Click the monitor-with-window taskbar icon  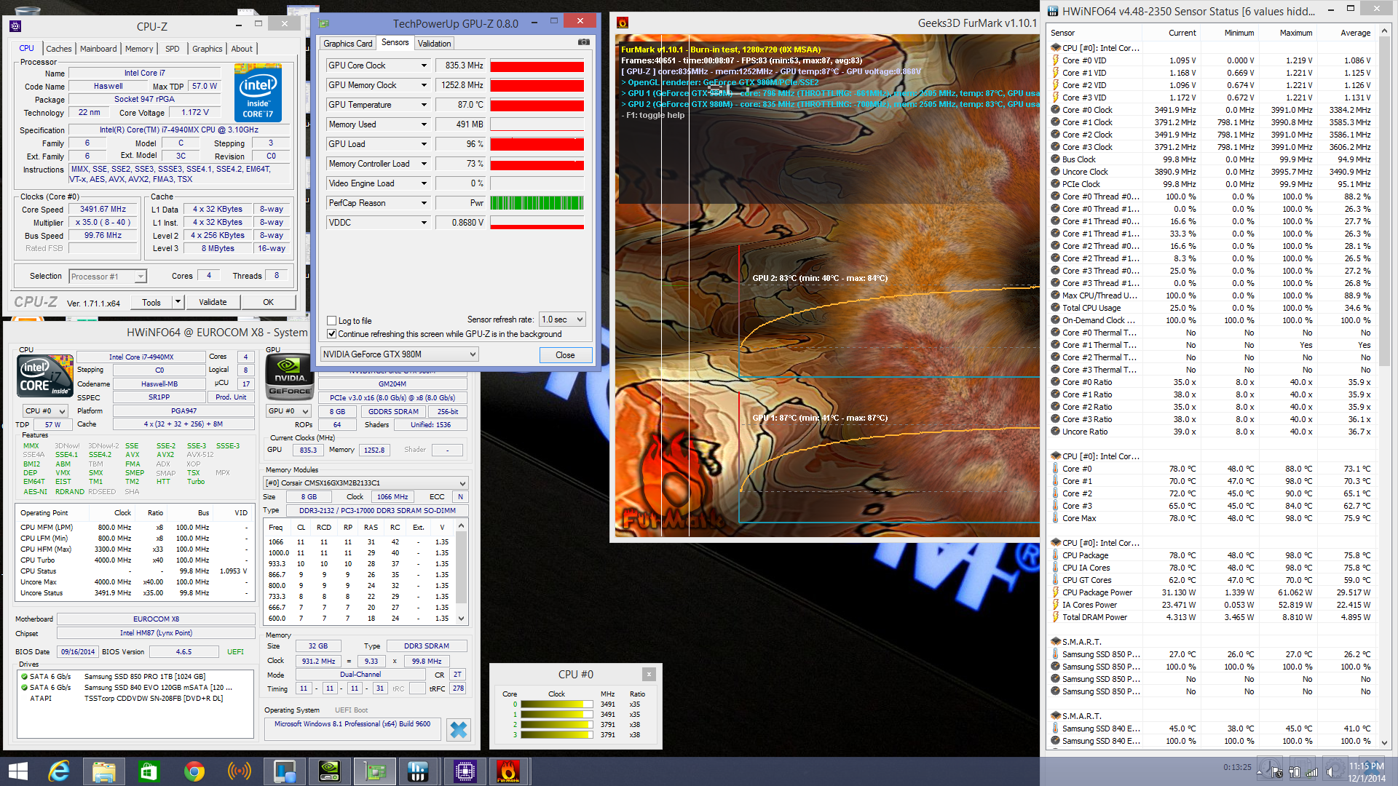(284, 771)
